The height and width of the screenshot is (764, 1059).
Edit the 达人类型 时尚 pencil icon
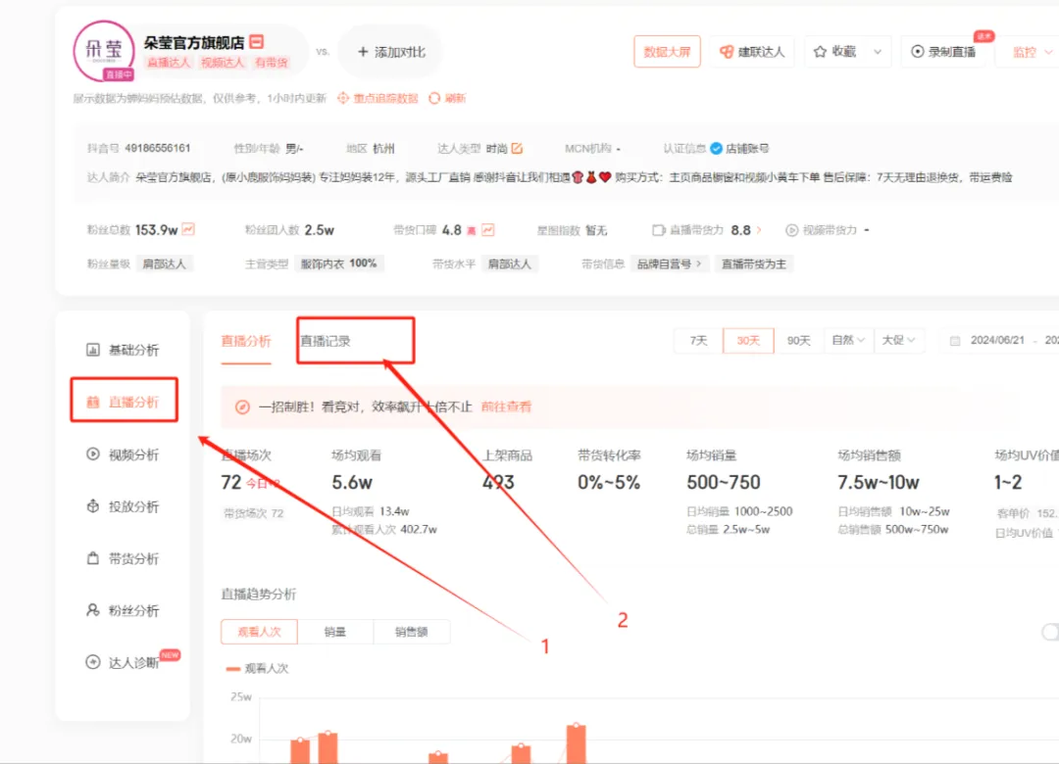click(517, 148)
